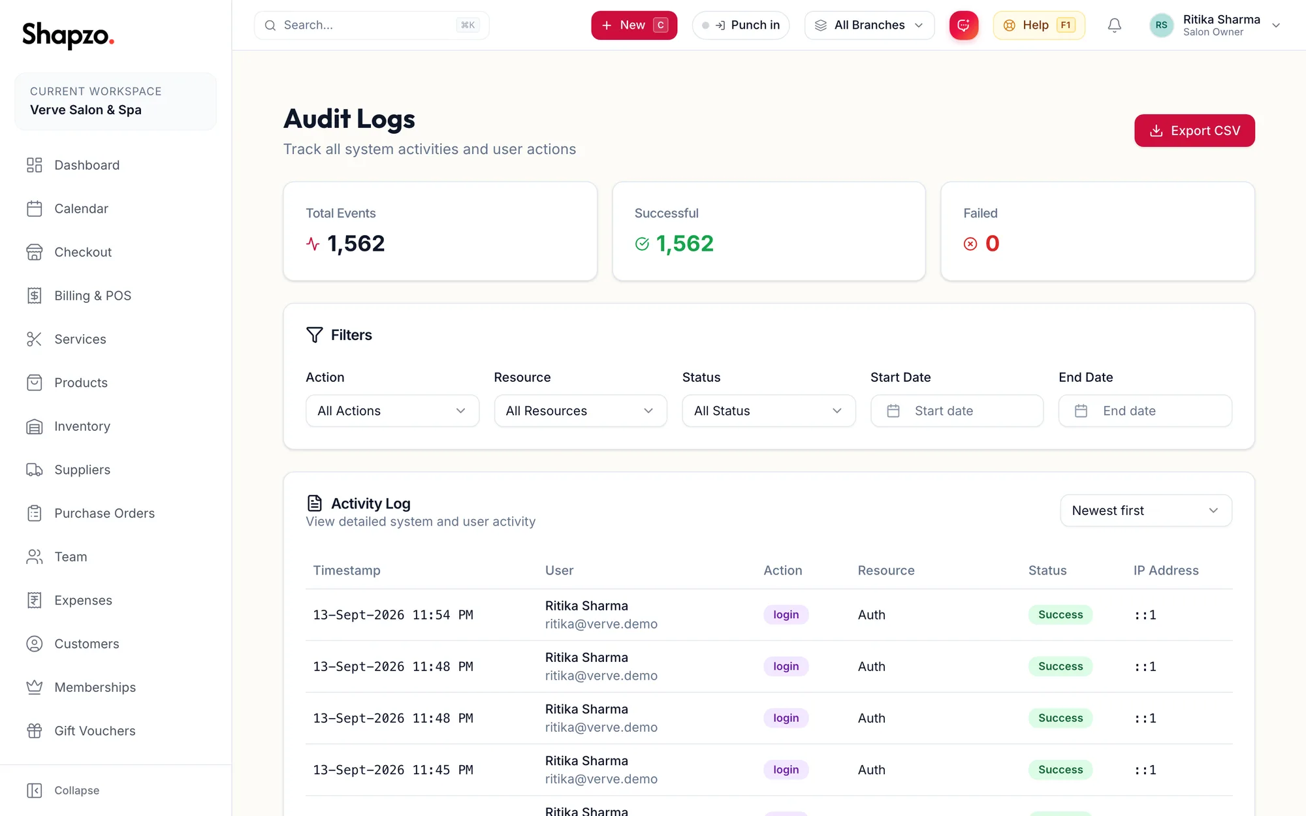
Task: Open the All Status filter dropdown
Action: 769,411
